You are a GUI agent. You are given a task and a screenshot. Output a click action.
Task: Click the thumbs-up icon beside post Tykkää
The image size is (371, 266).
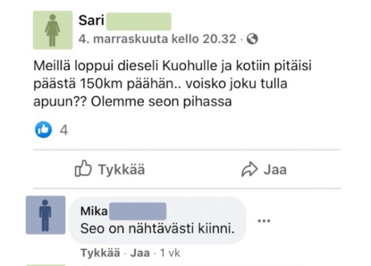83,169
